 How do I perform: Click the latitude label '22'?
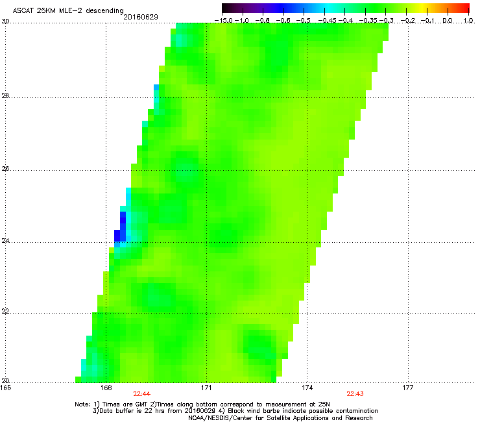coord(5,312)
